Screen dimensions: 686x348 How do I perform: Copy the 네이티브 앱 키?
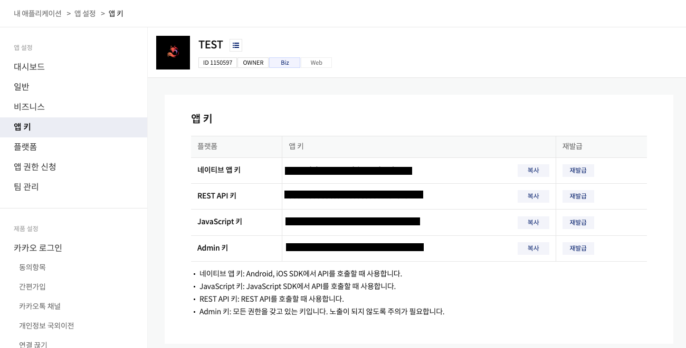click(533, 171)
